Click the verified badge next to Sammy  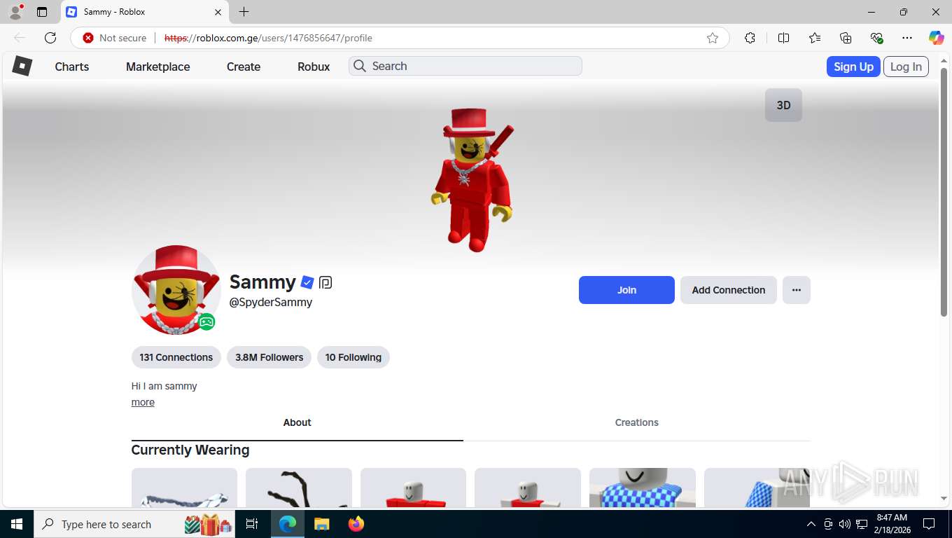[307, 282]
